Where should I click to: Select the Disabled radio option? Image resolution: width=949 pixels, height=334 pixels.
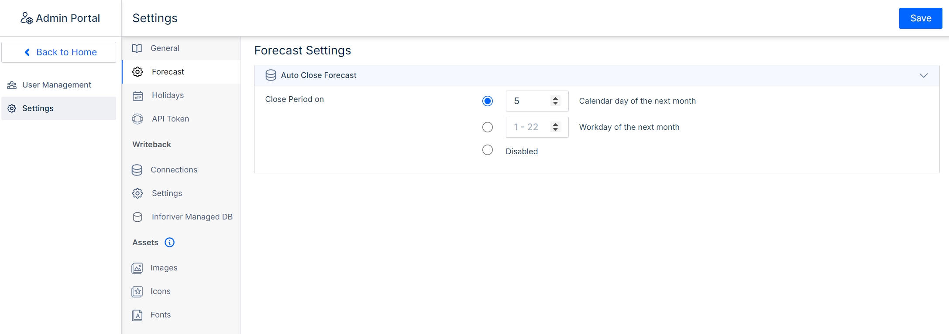pos(488,150)
